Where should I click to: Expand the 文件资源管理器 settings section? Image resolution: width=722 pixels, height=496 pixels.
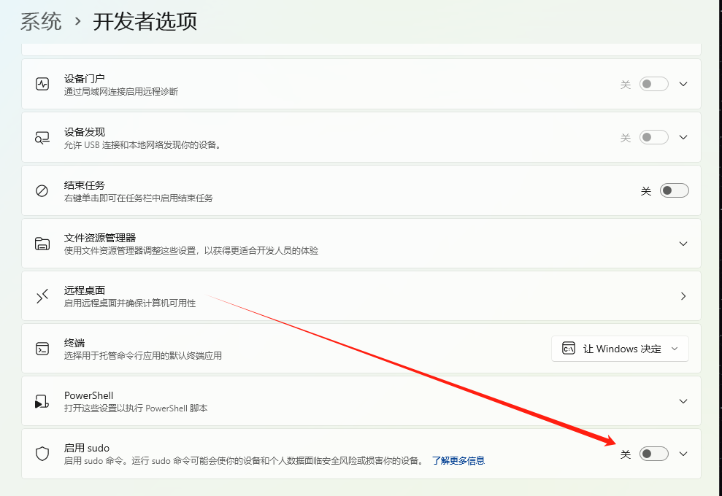click(x=683, y=243)
